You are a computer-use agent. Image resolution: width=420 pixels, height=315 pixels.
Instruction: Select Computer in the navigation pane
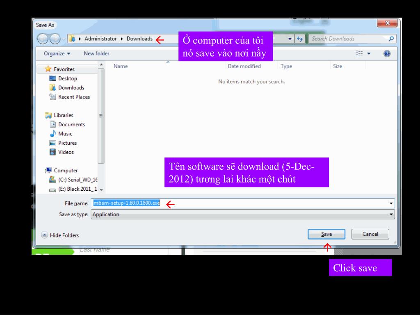(66, 170)
